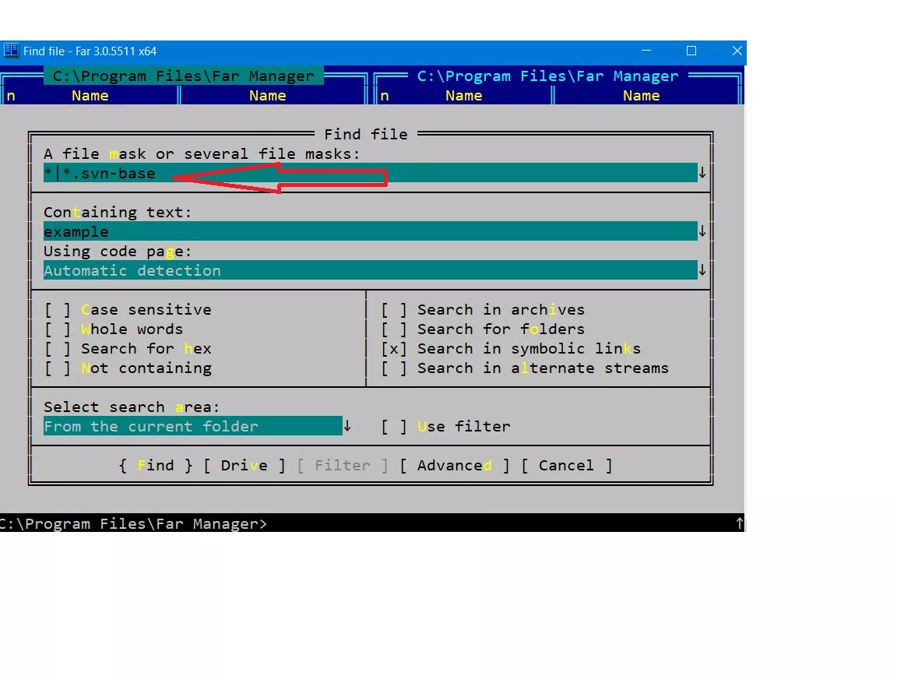
Task: Click the right panel path title
Action: pos(547,76)
